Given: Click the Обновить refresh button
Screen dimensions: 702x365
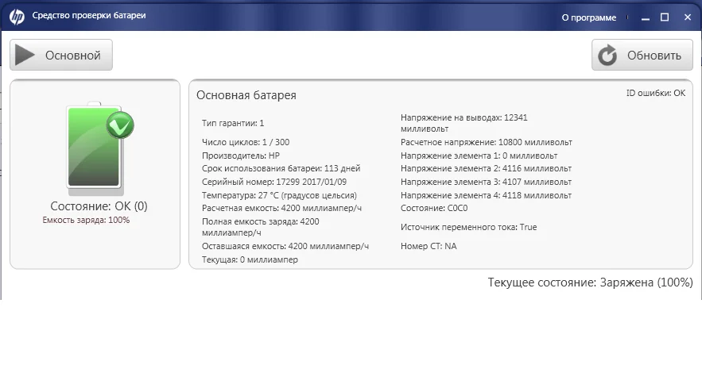Looking at the screenshot, I should (x=642, y=55).
